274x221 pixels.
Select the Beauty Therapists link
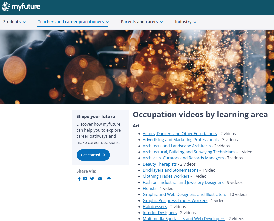(x=160, y=164)
